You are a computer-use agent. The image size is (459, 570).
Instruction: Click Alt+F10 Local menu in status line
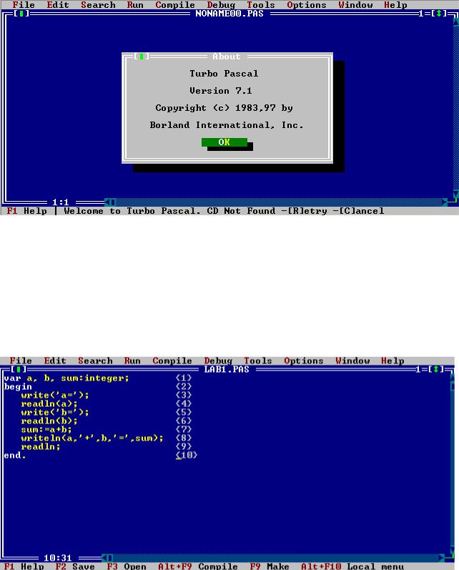[x=352, y=566]
